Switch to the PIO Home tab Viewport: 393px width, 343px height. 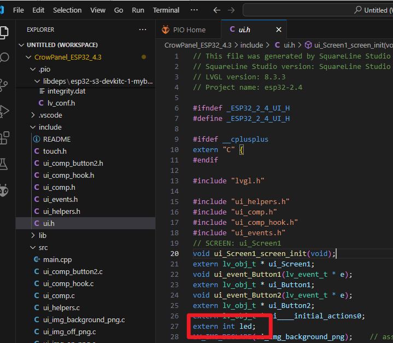(x=189, y=30)
